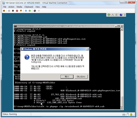Viewport: 137px width, 118px height.
Task: Click the 예(Y) button in the dialog
Action: tap(67, 77)
